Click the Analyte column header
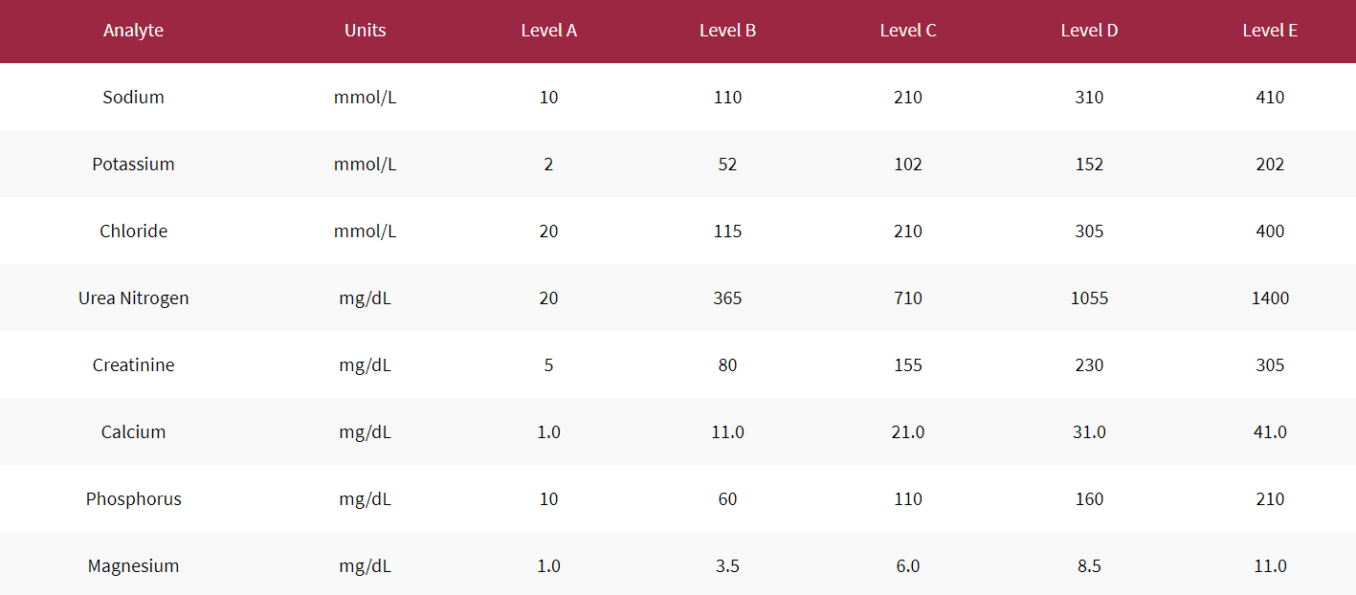This screenshot has width=1356, height=595. pyautogui.click(x=133, y=31)
